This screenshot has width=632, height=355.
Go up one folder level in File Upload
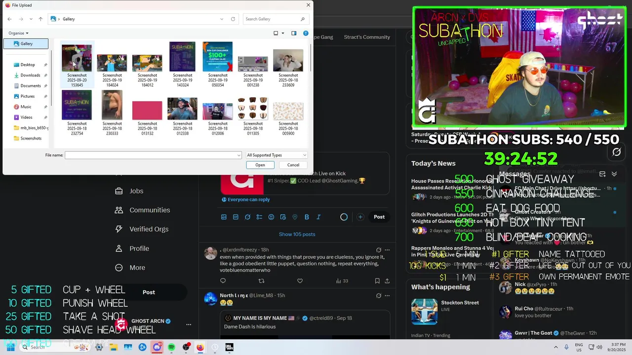tap(40, 19)
